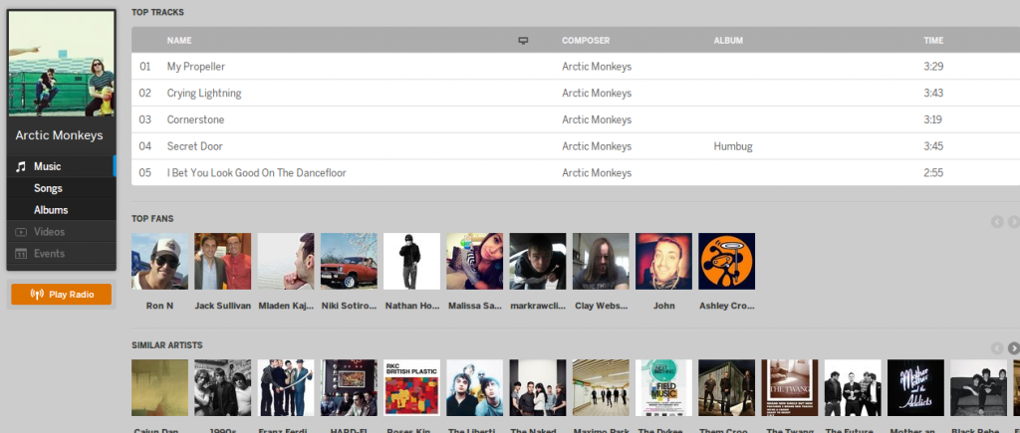Click the previous arrow in Top Fans

click(997, 222)
